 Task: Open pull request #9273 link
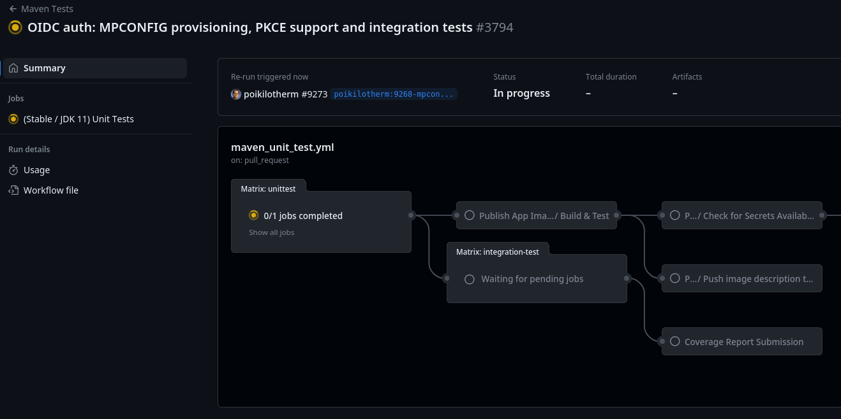pyautogui.click(x=314, y=94)
